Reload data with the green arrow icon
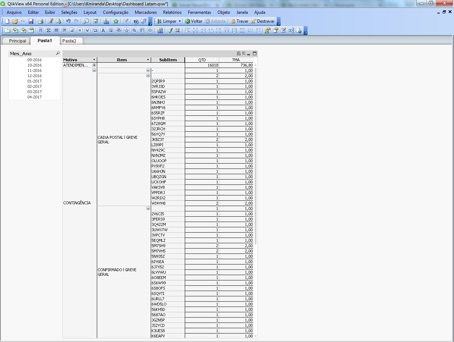 [x=59, y=21]
